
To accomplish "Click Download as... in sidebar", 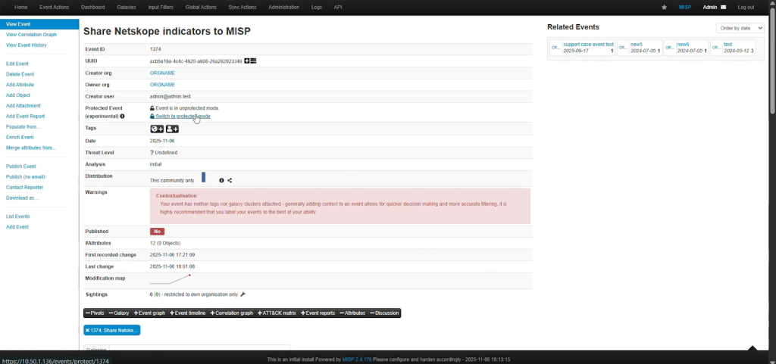I will (22, 198).
